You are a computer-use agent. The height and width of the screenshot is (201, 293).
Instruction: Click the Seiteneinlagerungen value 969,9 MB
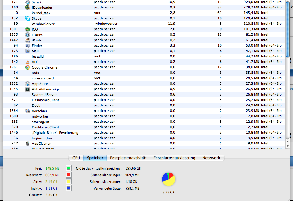(x=132, y=175)
